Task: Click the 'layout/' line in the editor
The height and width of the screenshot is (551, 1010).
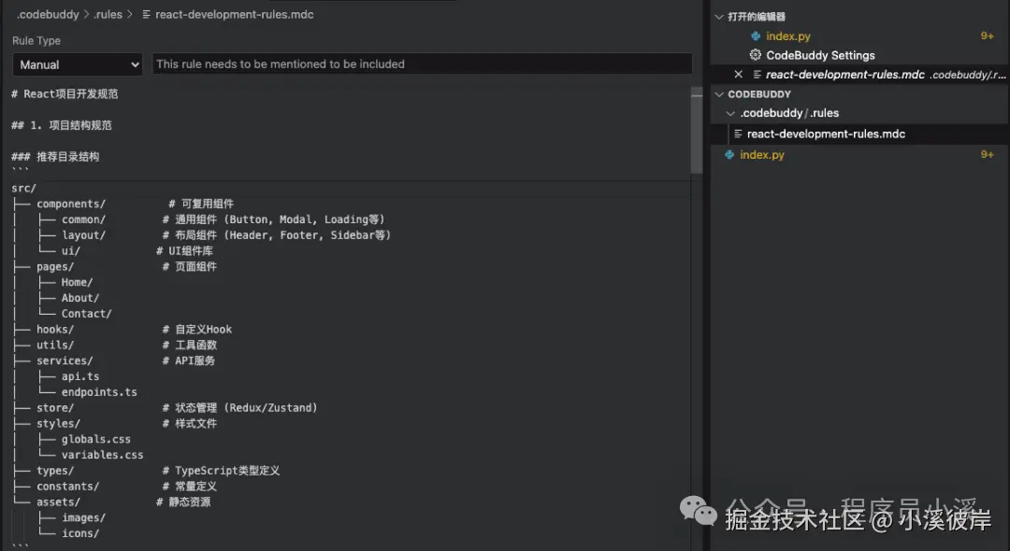Action: [83, 235]
